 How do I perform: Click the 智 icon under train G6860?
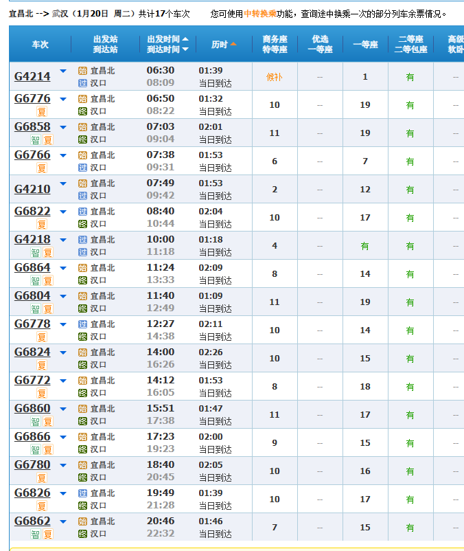(x=36, y=422)
